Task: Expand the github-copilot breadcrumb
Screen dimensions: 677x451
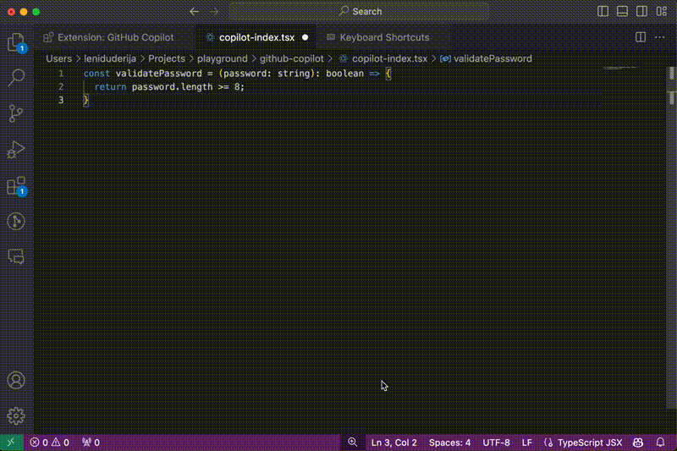Action: (x=291, y=58)
